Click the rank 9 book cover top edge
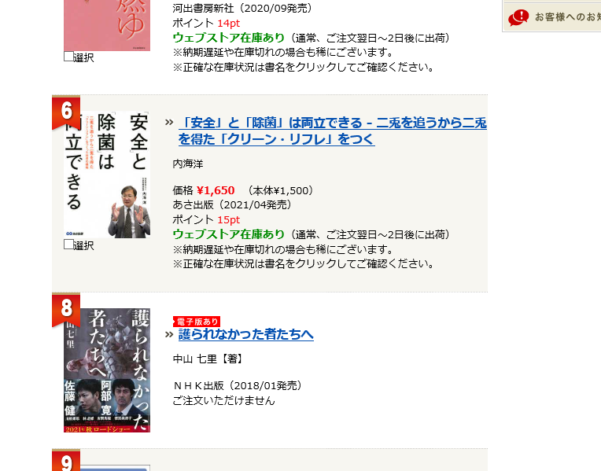Viewport: 601px width, 471px height. (x=113, y=469)
